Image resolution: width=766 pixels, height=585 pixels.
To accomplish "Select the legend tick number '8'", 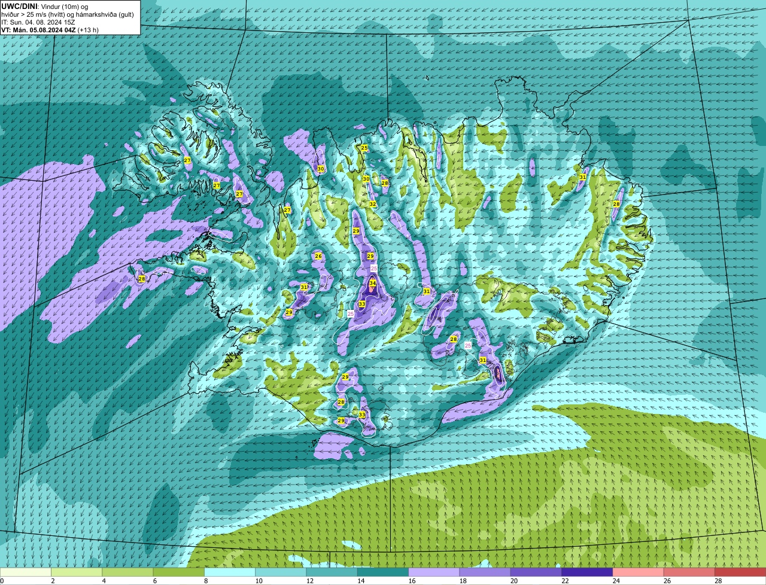I will pos(206,581).
